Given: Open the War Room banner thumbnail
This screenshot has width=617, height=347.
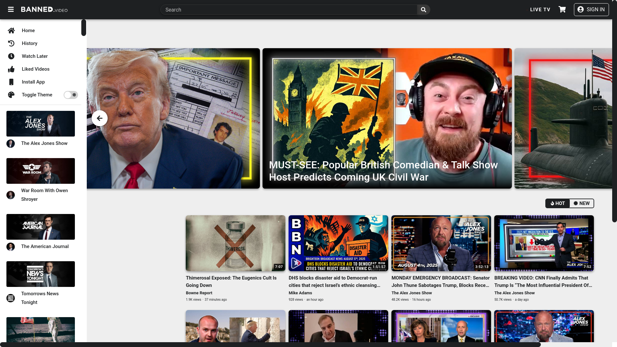Looking at the screenshot, I should [40, 171].
